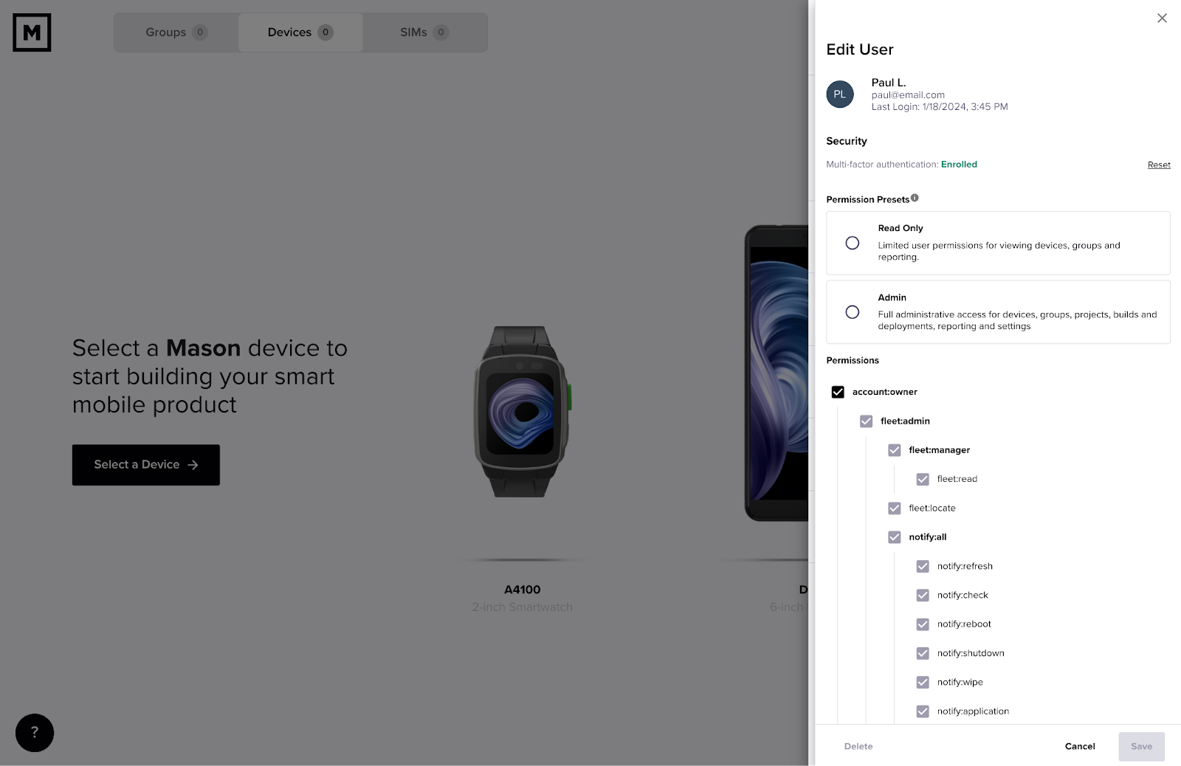This screenshot has height=766, width=1181.
Task: Click the Devices tab count badge
Action: click(x=326, y=32)
